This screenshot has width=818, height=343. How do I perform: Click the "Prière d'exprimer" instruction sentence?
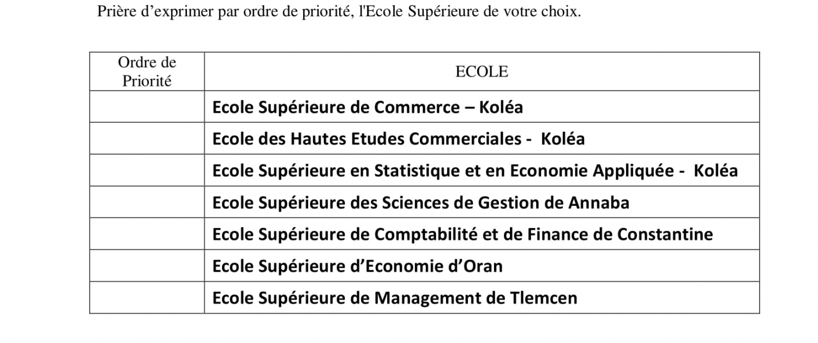click(x=338, y=11)
